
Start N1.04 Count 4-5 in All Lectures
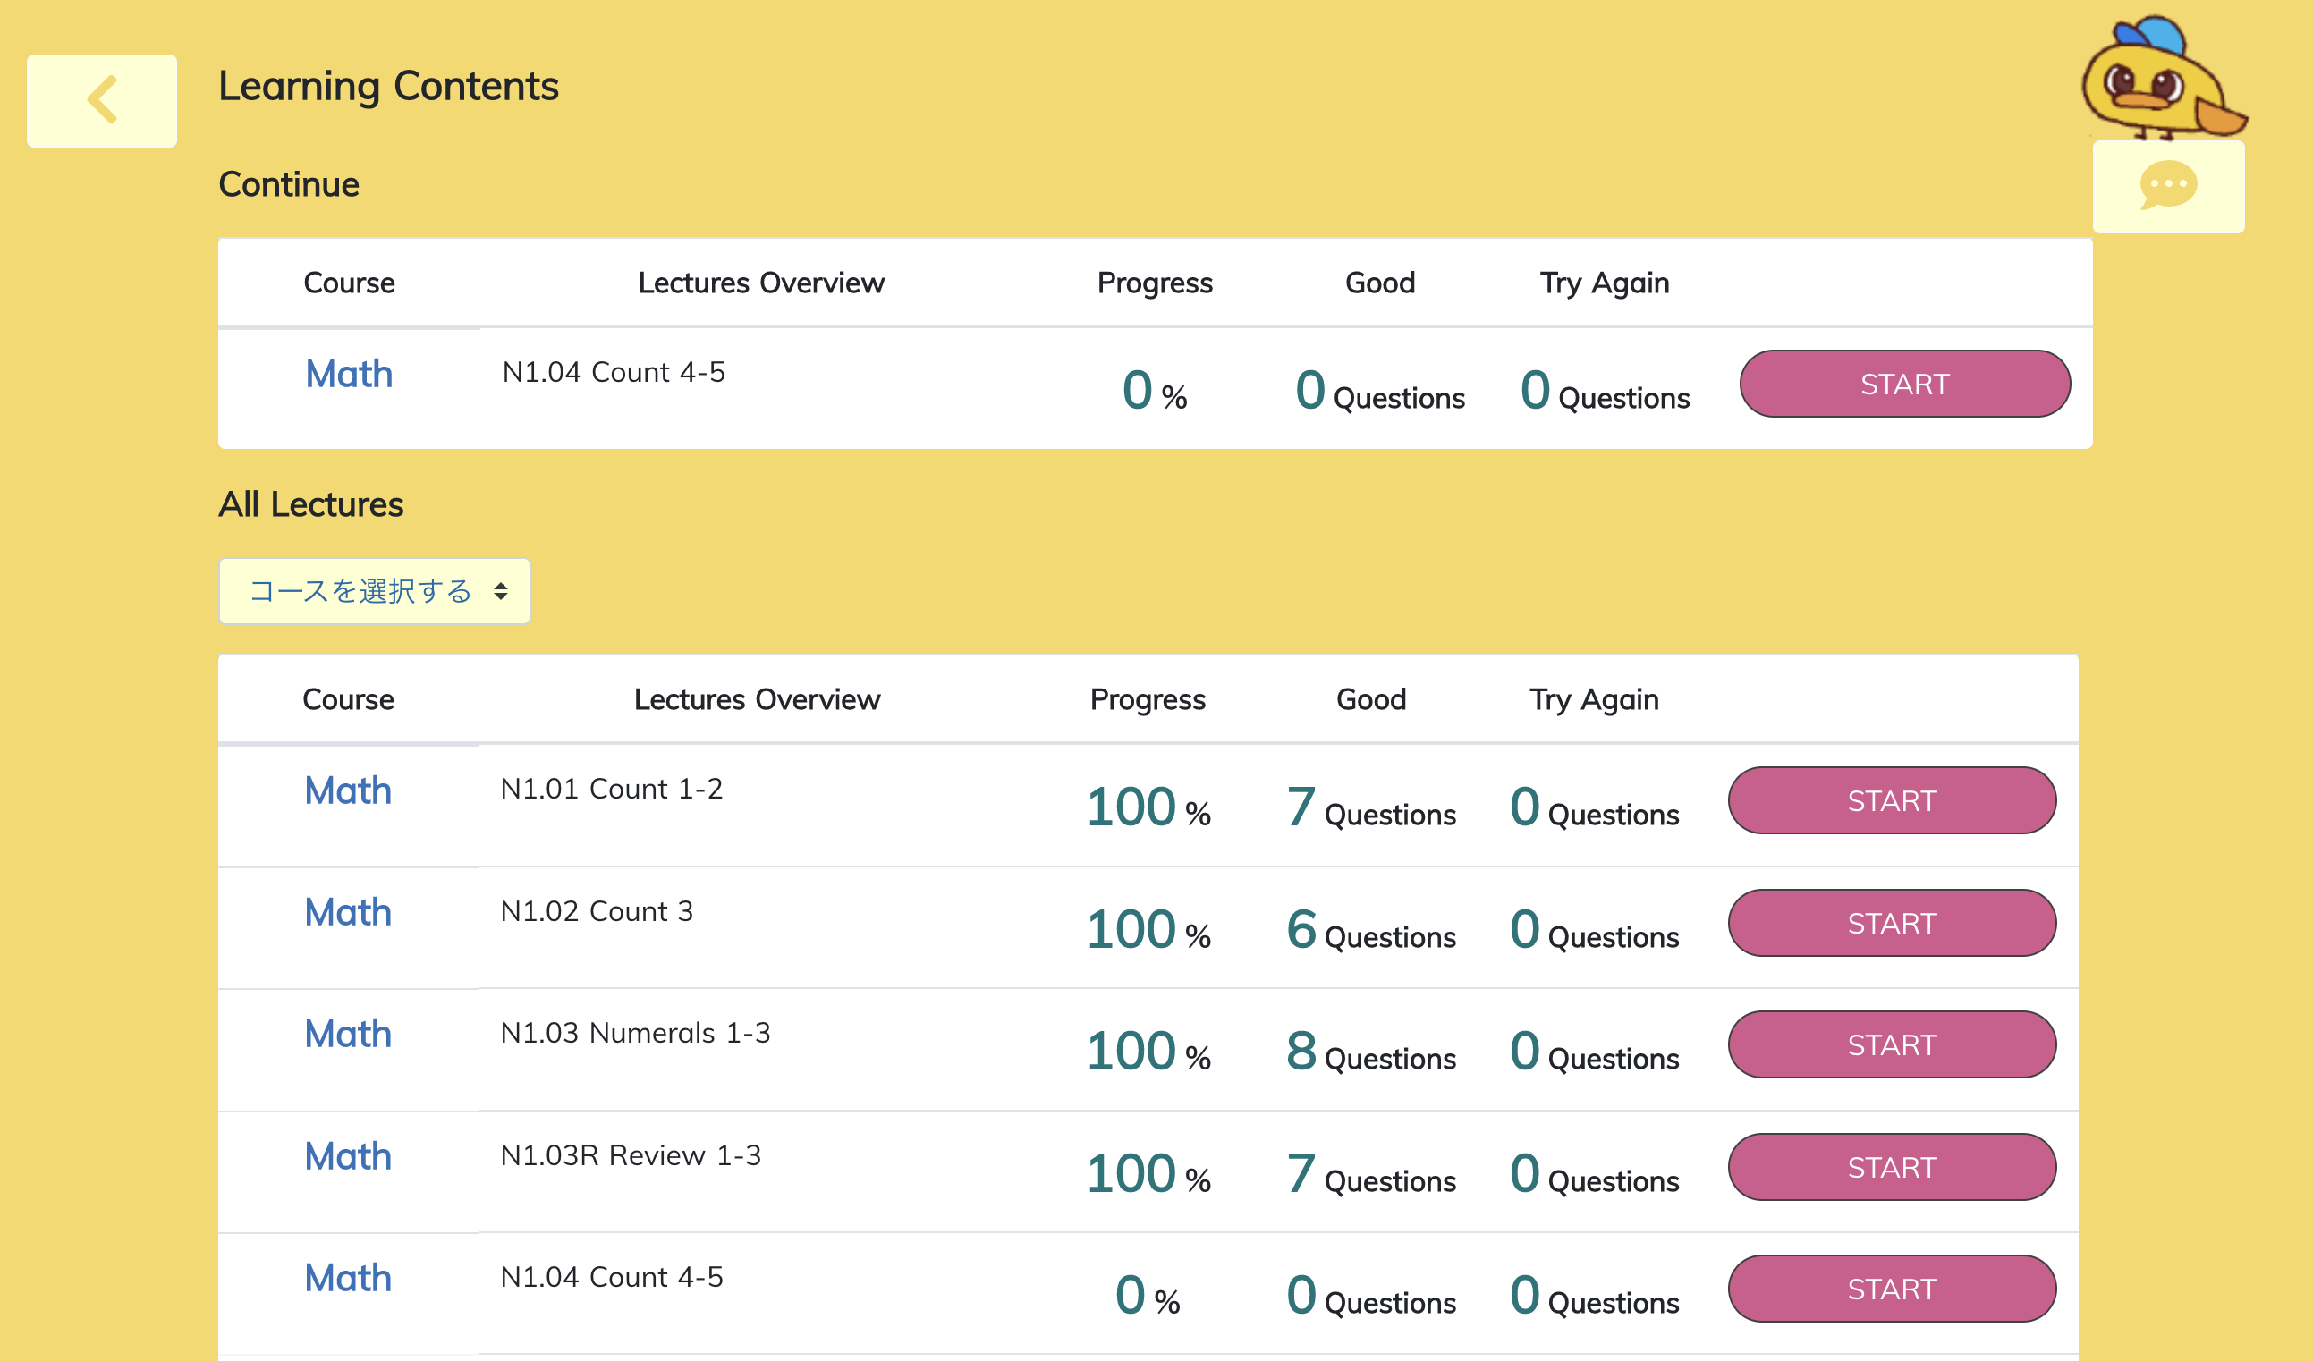click(x=1891, y=1289)
